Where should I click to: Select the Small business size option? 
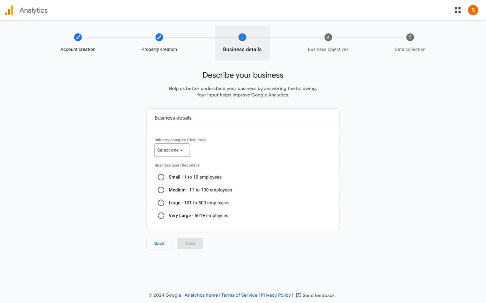[x=161, y=177]
